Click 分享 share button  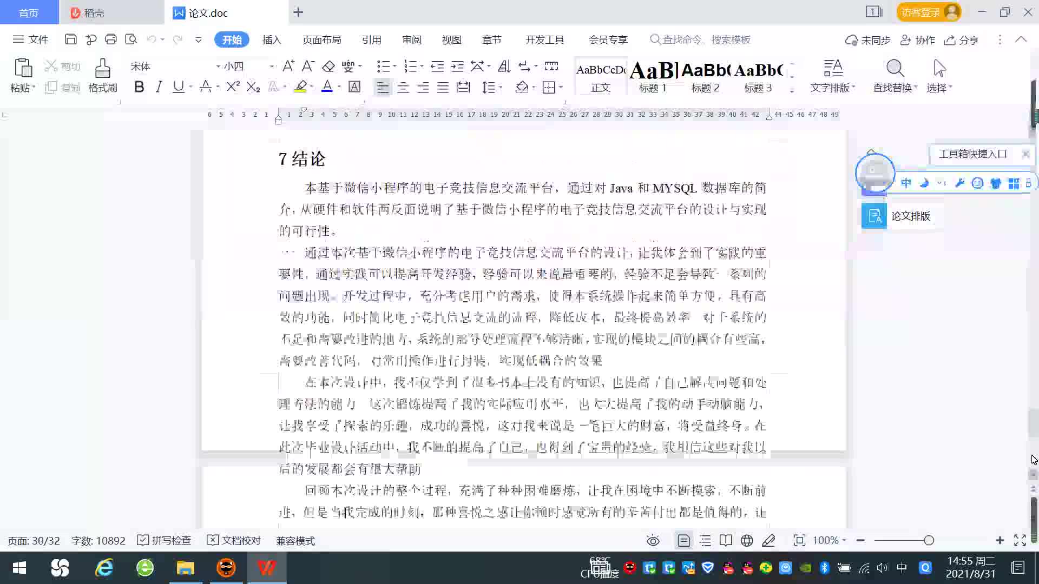962,40
